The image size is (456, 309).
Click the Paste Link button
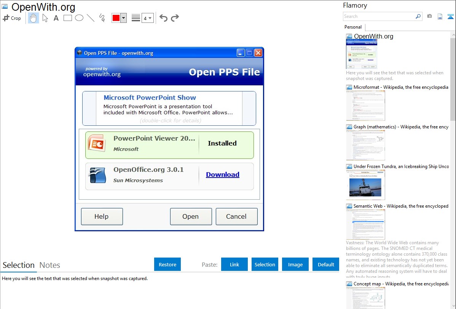(234, 264)
